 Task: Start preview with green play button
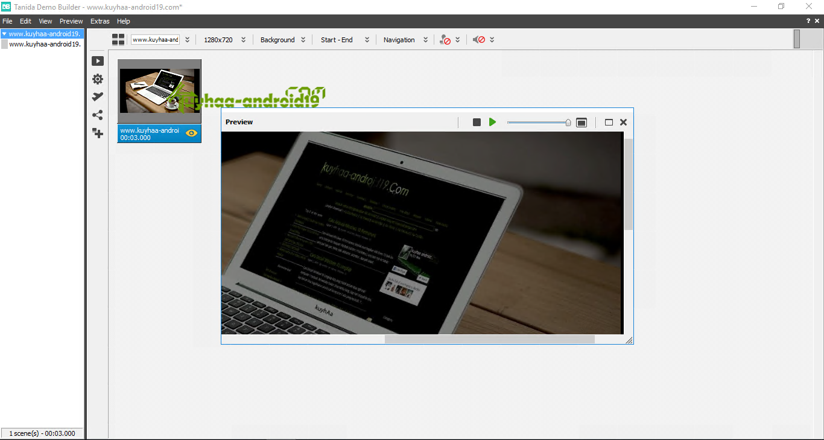click(x=492, y=122)
